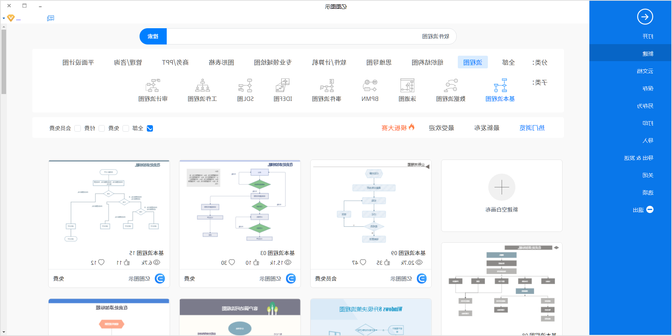
Task: Click 亿图图示 author logo on 基本流程图 09 card
Action: point(422,278)
